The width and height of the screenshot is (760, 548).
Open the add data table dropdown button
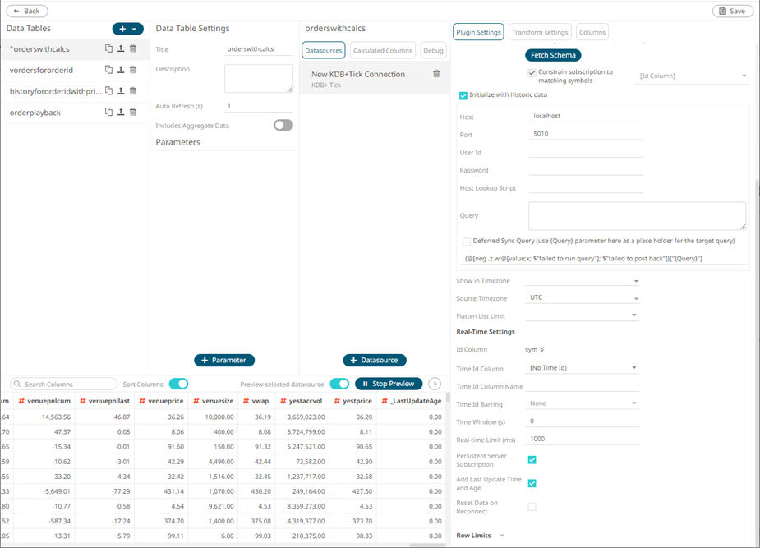click(128, 29)
